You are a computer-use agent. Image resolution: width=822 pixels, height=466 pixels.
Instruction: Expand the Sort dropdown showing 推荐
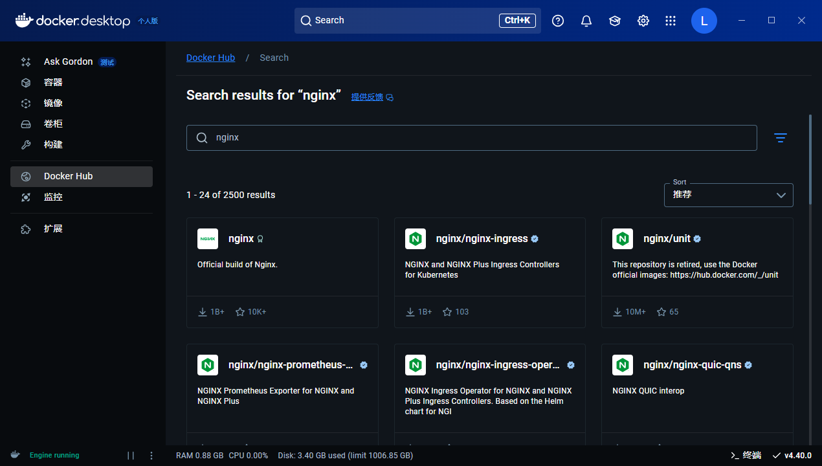click(728, 195)
